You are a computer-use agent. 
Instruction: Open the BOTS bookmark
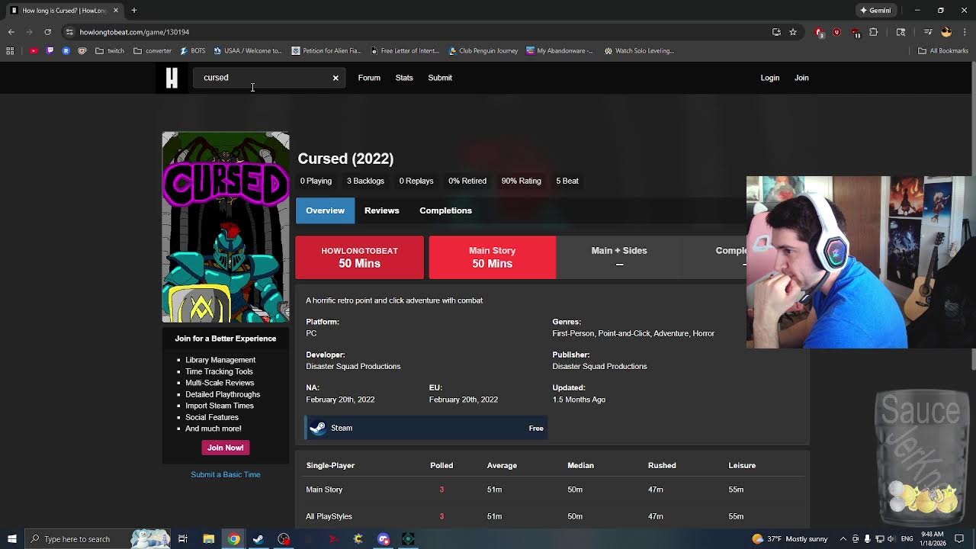tap(193, 51)
